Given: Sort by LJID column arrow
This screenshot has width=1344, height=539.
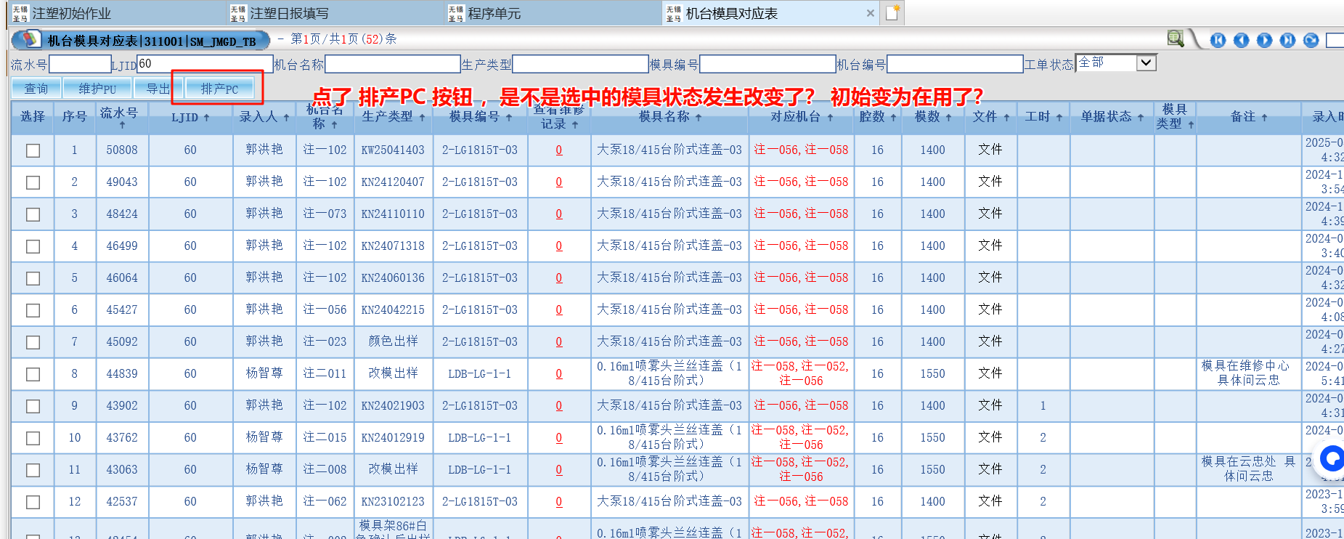Looking at the screenshot, I should coord(206,117).
